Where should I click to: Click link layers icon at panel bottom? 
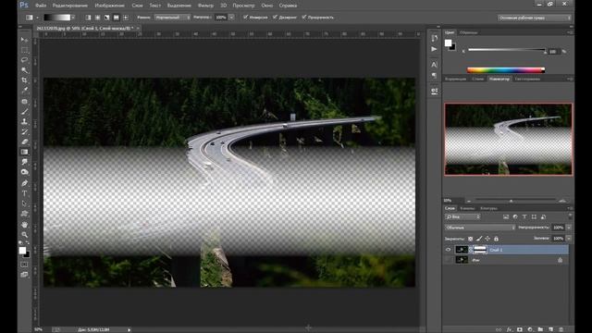pos(499,329)
